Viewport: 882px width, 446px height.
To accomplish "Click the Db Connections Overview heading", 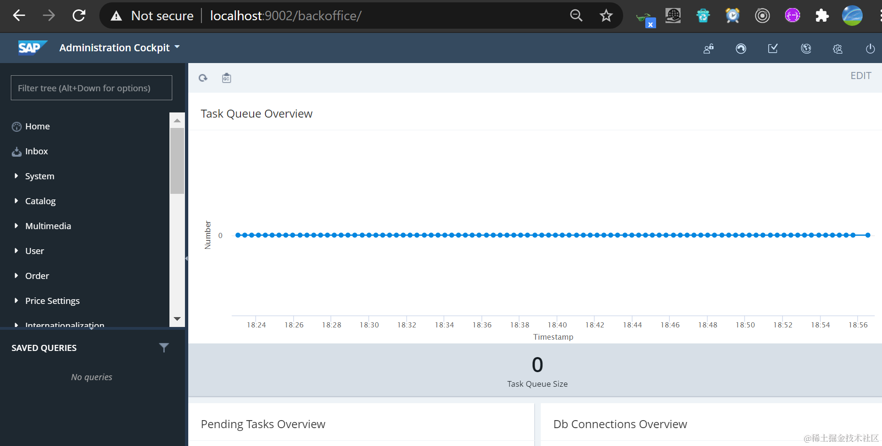I will 620,424.
